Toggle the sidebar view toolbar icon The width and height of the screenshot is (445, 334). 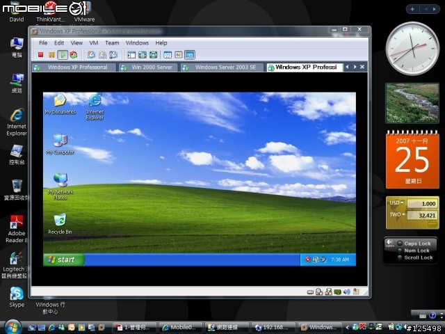131,55
